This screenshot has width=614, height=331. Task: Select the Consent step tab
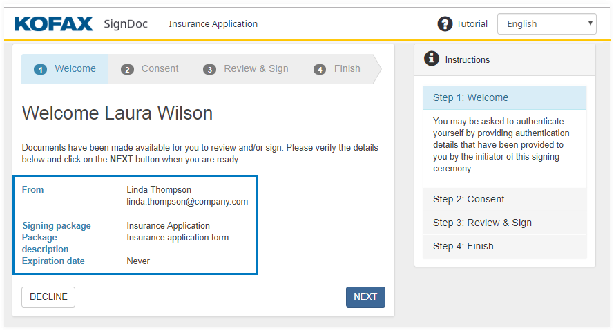pyautogui.click(x=160, y=69)
